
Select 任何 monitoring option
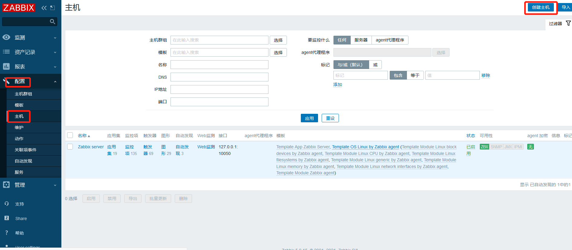click(342, 40)
